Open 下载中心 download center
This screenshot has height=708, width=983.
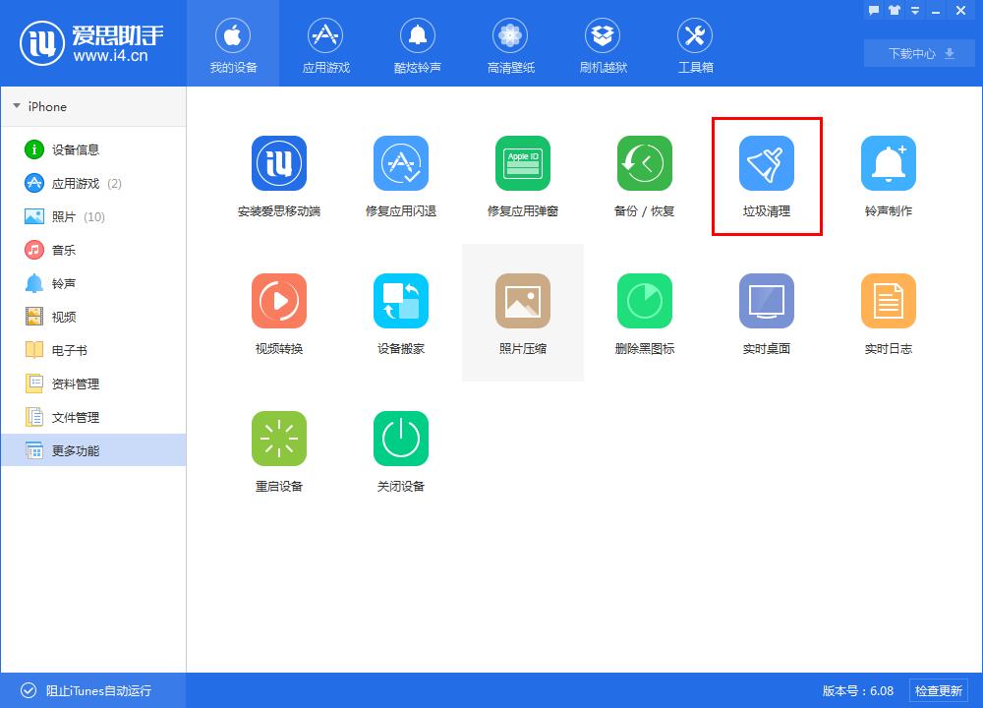click(920, 53)
